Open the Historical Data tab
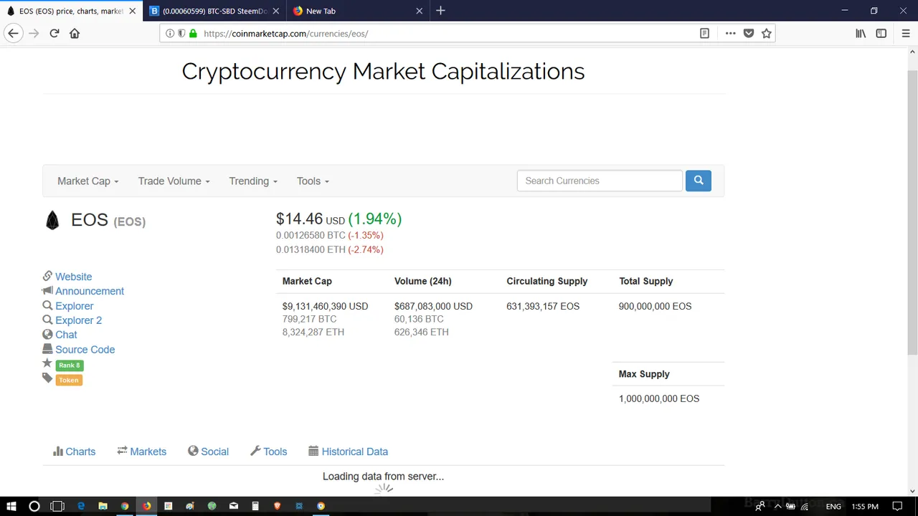Screen dimensions: 918x516 point(348,451)
